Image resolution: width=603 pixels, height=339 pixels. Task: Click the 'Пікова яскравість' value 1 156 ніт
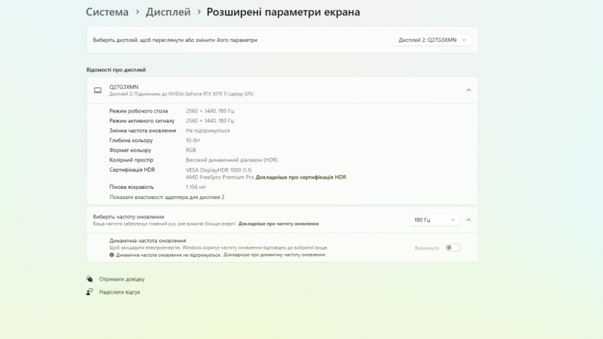tap(196, 187)
